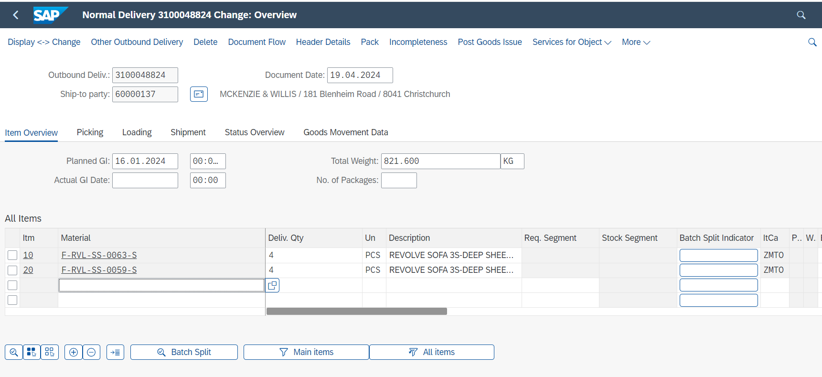Open material F-RVL-SS-0063-S link
Viewport: 822px width, 377px height.
99,255
